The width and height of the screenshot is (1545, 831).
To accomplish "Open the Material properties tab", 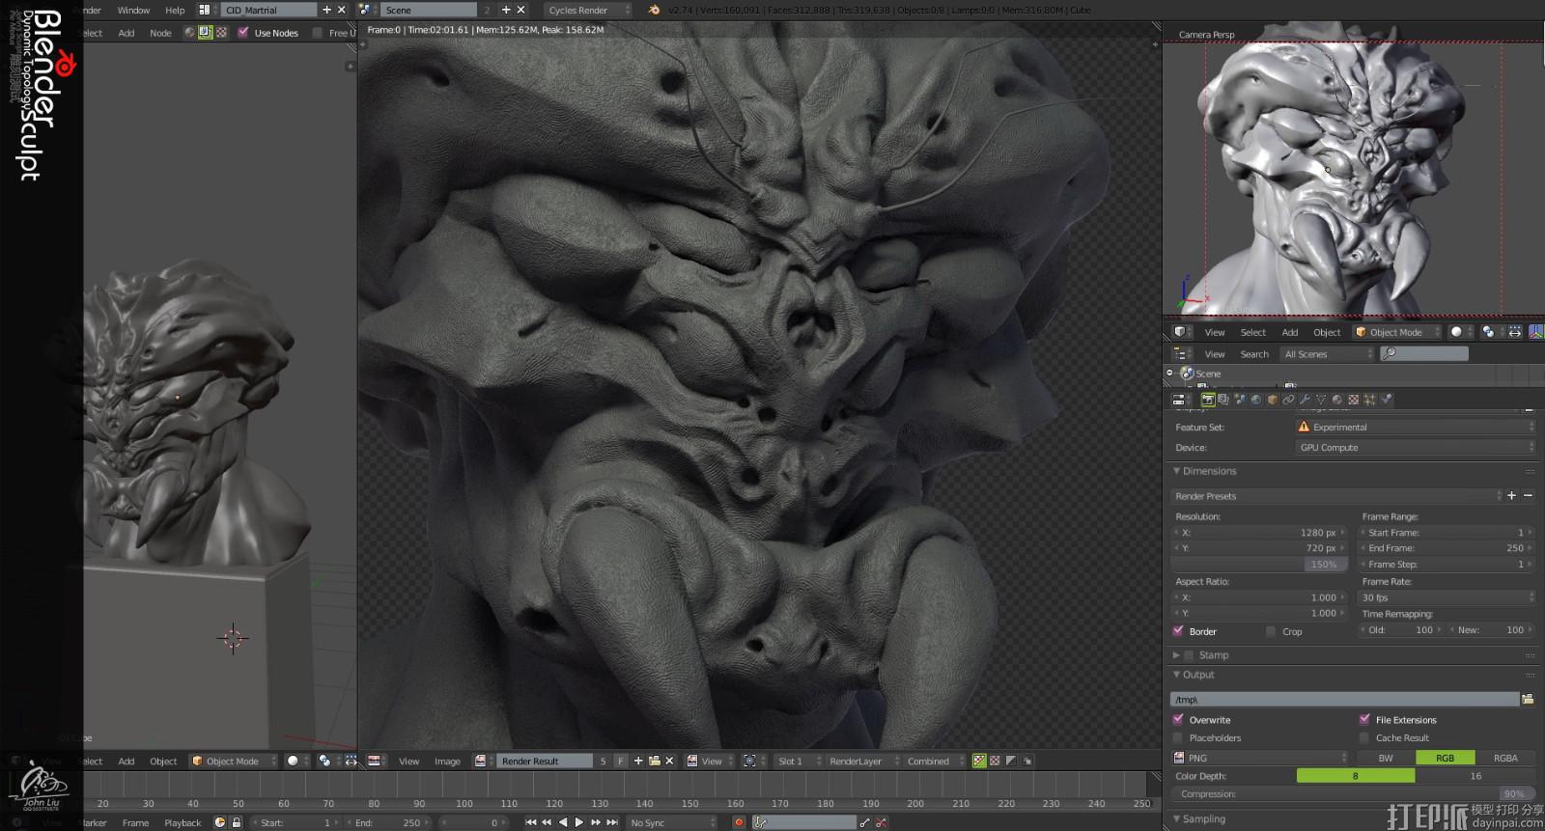I will point(1337,400).
